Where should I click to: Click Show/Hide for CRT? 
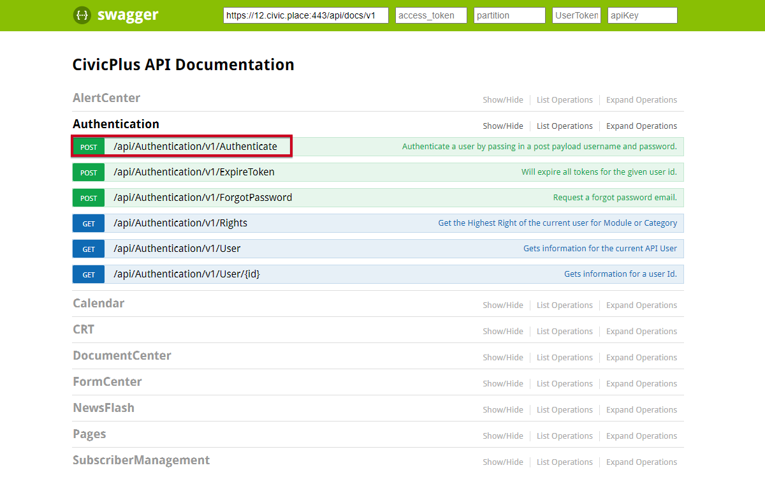pos(503,332)
